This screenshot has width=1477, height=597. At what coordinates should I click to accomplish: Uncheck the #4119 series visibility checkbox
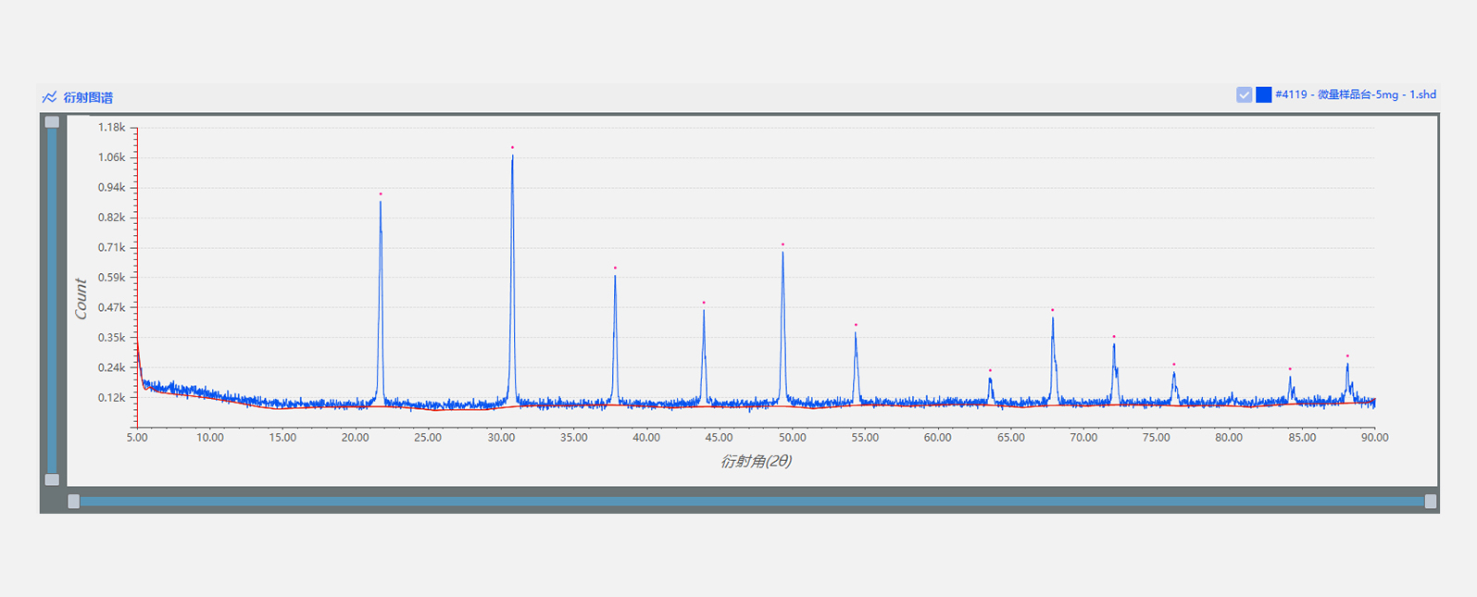pos(1244,94)
